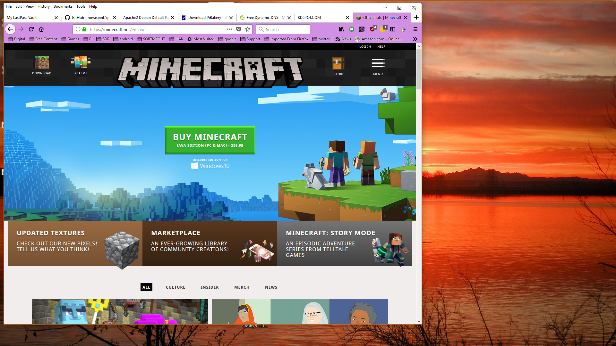This screenshot has height=346, width=616.
Task: Click the LOG IN link on Minecraft site
Action: (365, 46)
